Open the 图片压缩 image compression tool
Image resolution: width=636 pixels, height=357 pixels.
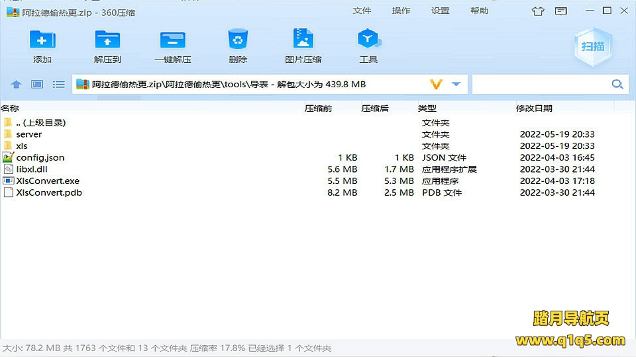[x=303, y=40]
